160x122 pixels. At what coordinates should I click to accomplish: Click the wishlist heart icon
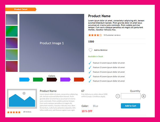(90, 50)
